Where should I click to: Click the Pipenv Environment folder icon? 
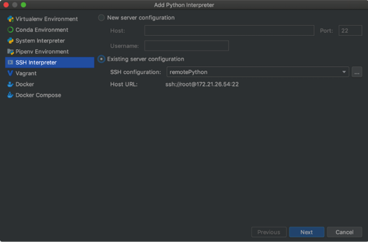pyautogui.click(x=11, y=52)
